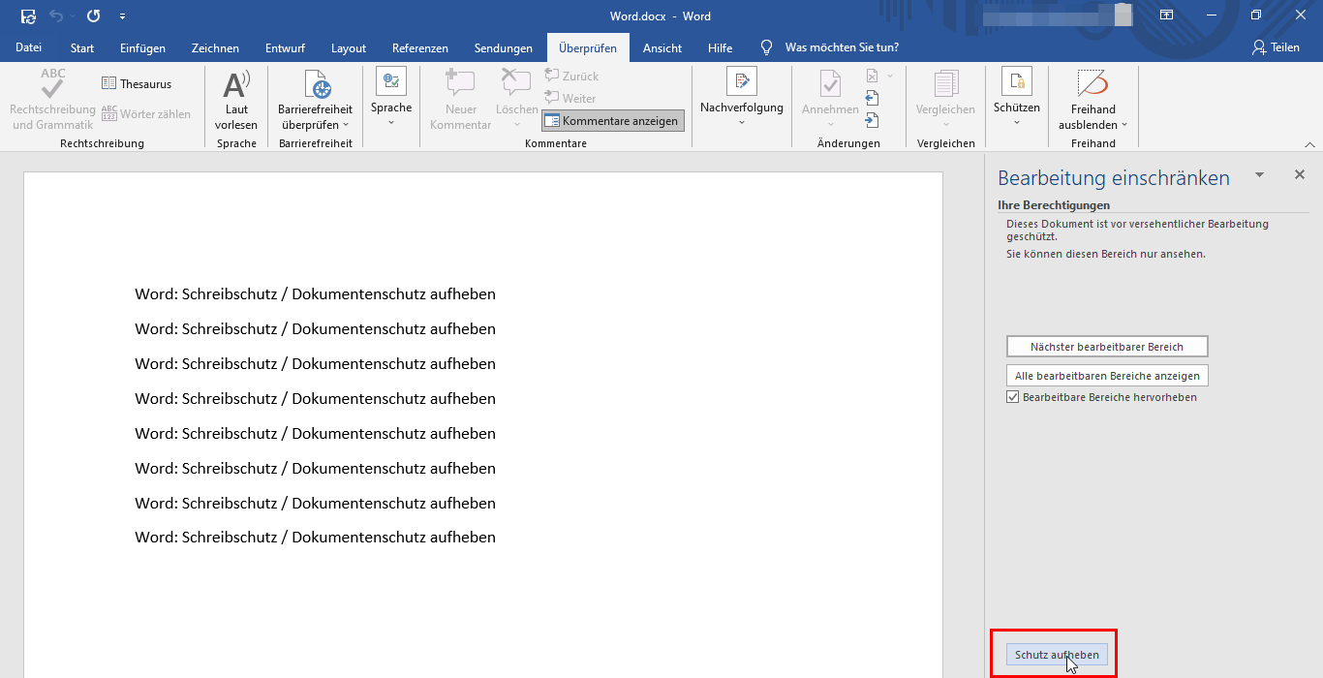Switch to the Zeichnen ribbon tab
Viewport: 1323px width, 678px height.
pos(215,47)
